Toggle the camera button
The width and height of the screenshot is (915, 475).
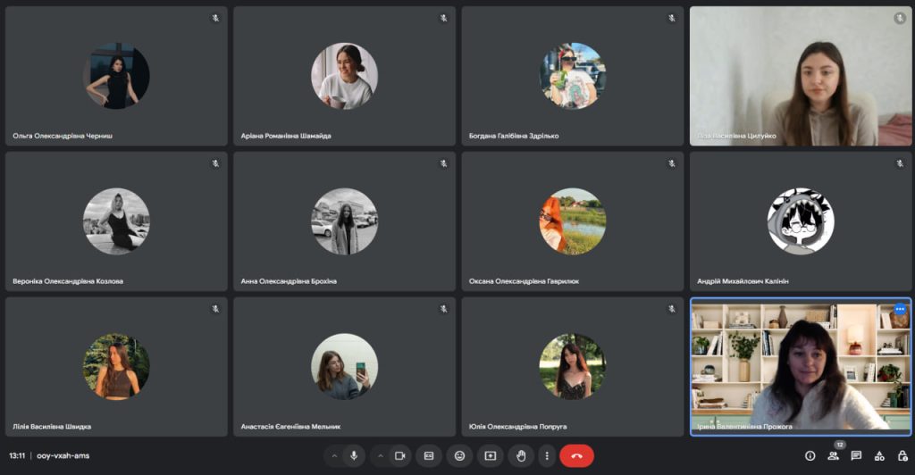click(x=399, y=455)
